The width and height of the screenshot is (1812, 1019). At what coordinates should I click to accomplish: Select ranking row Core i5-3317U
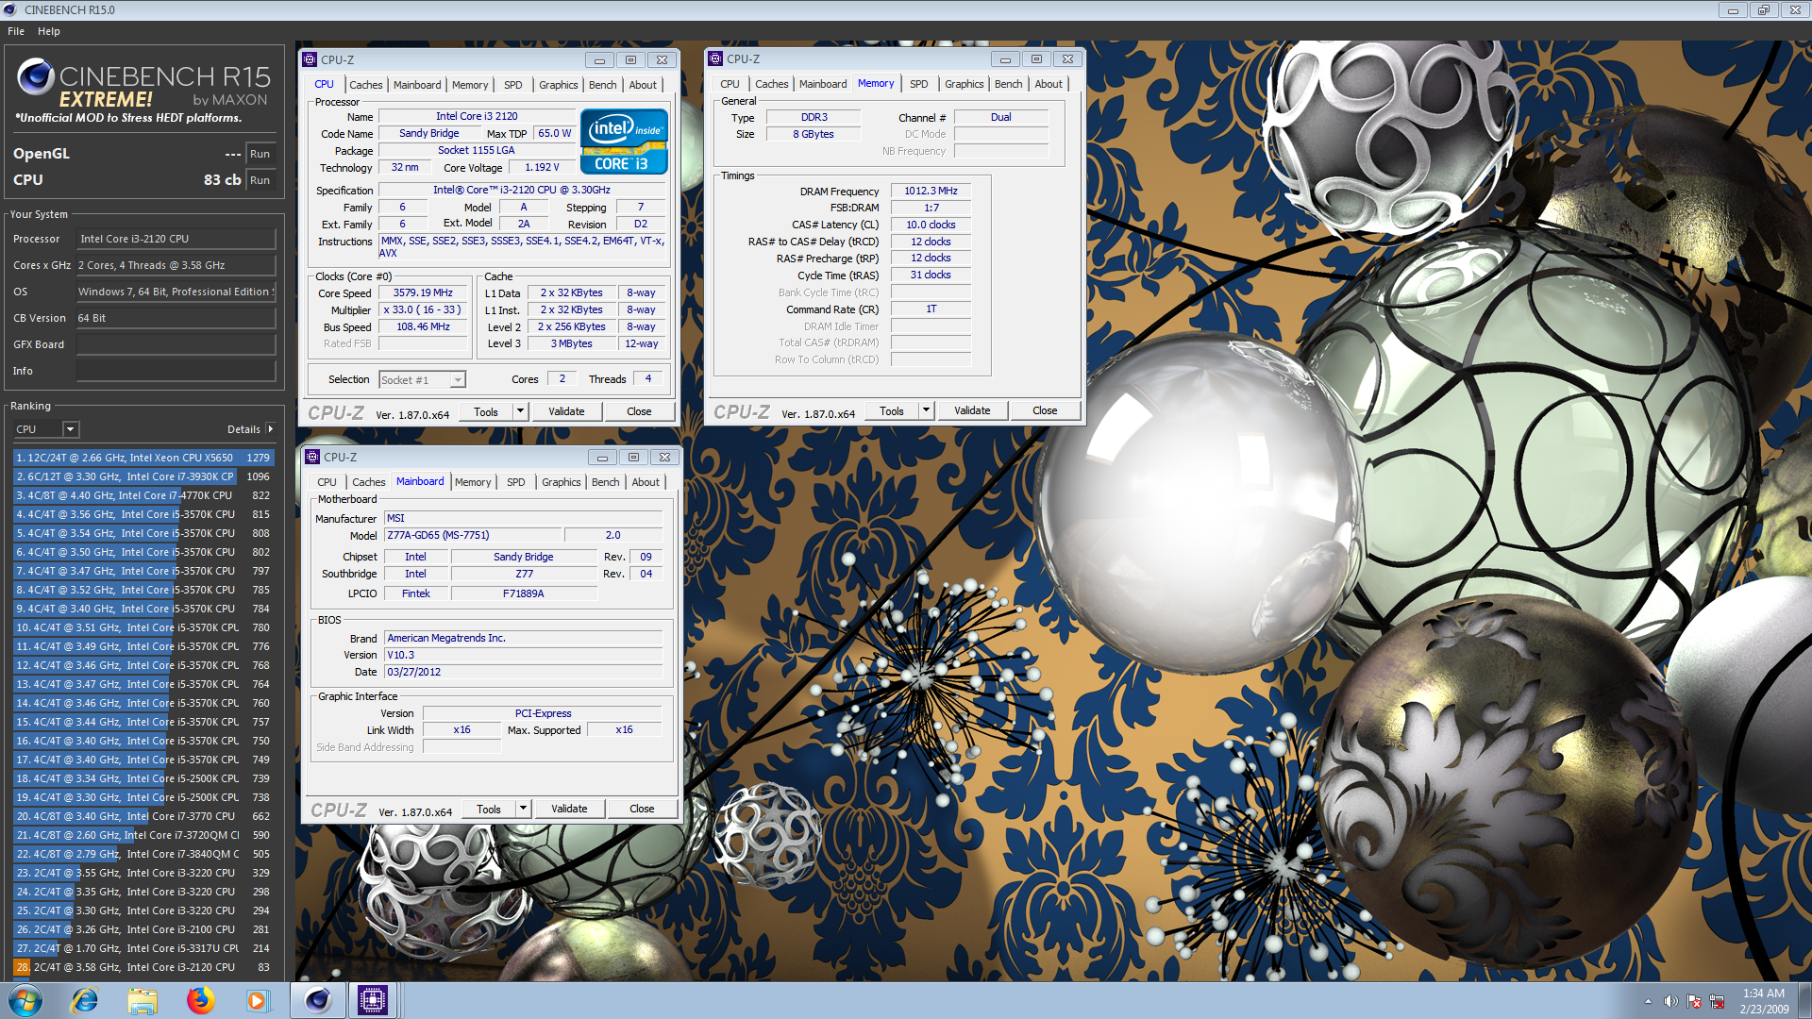[x=143, y=948]
